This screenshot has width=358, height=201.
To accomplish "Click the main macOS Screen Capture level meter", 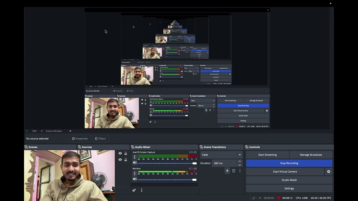I will (167, 156).
